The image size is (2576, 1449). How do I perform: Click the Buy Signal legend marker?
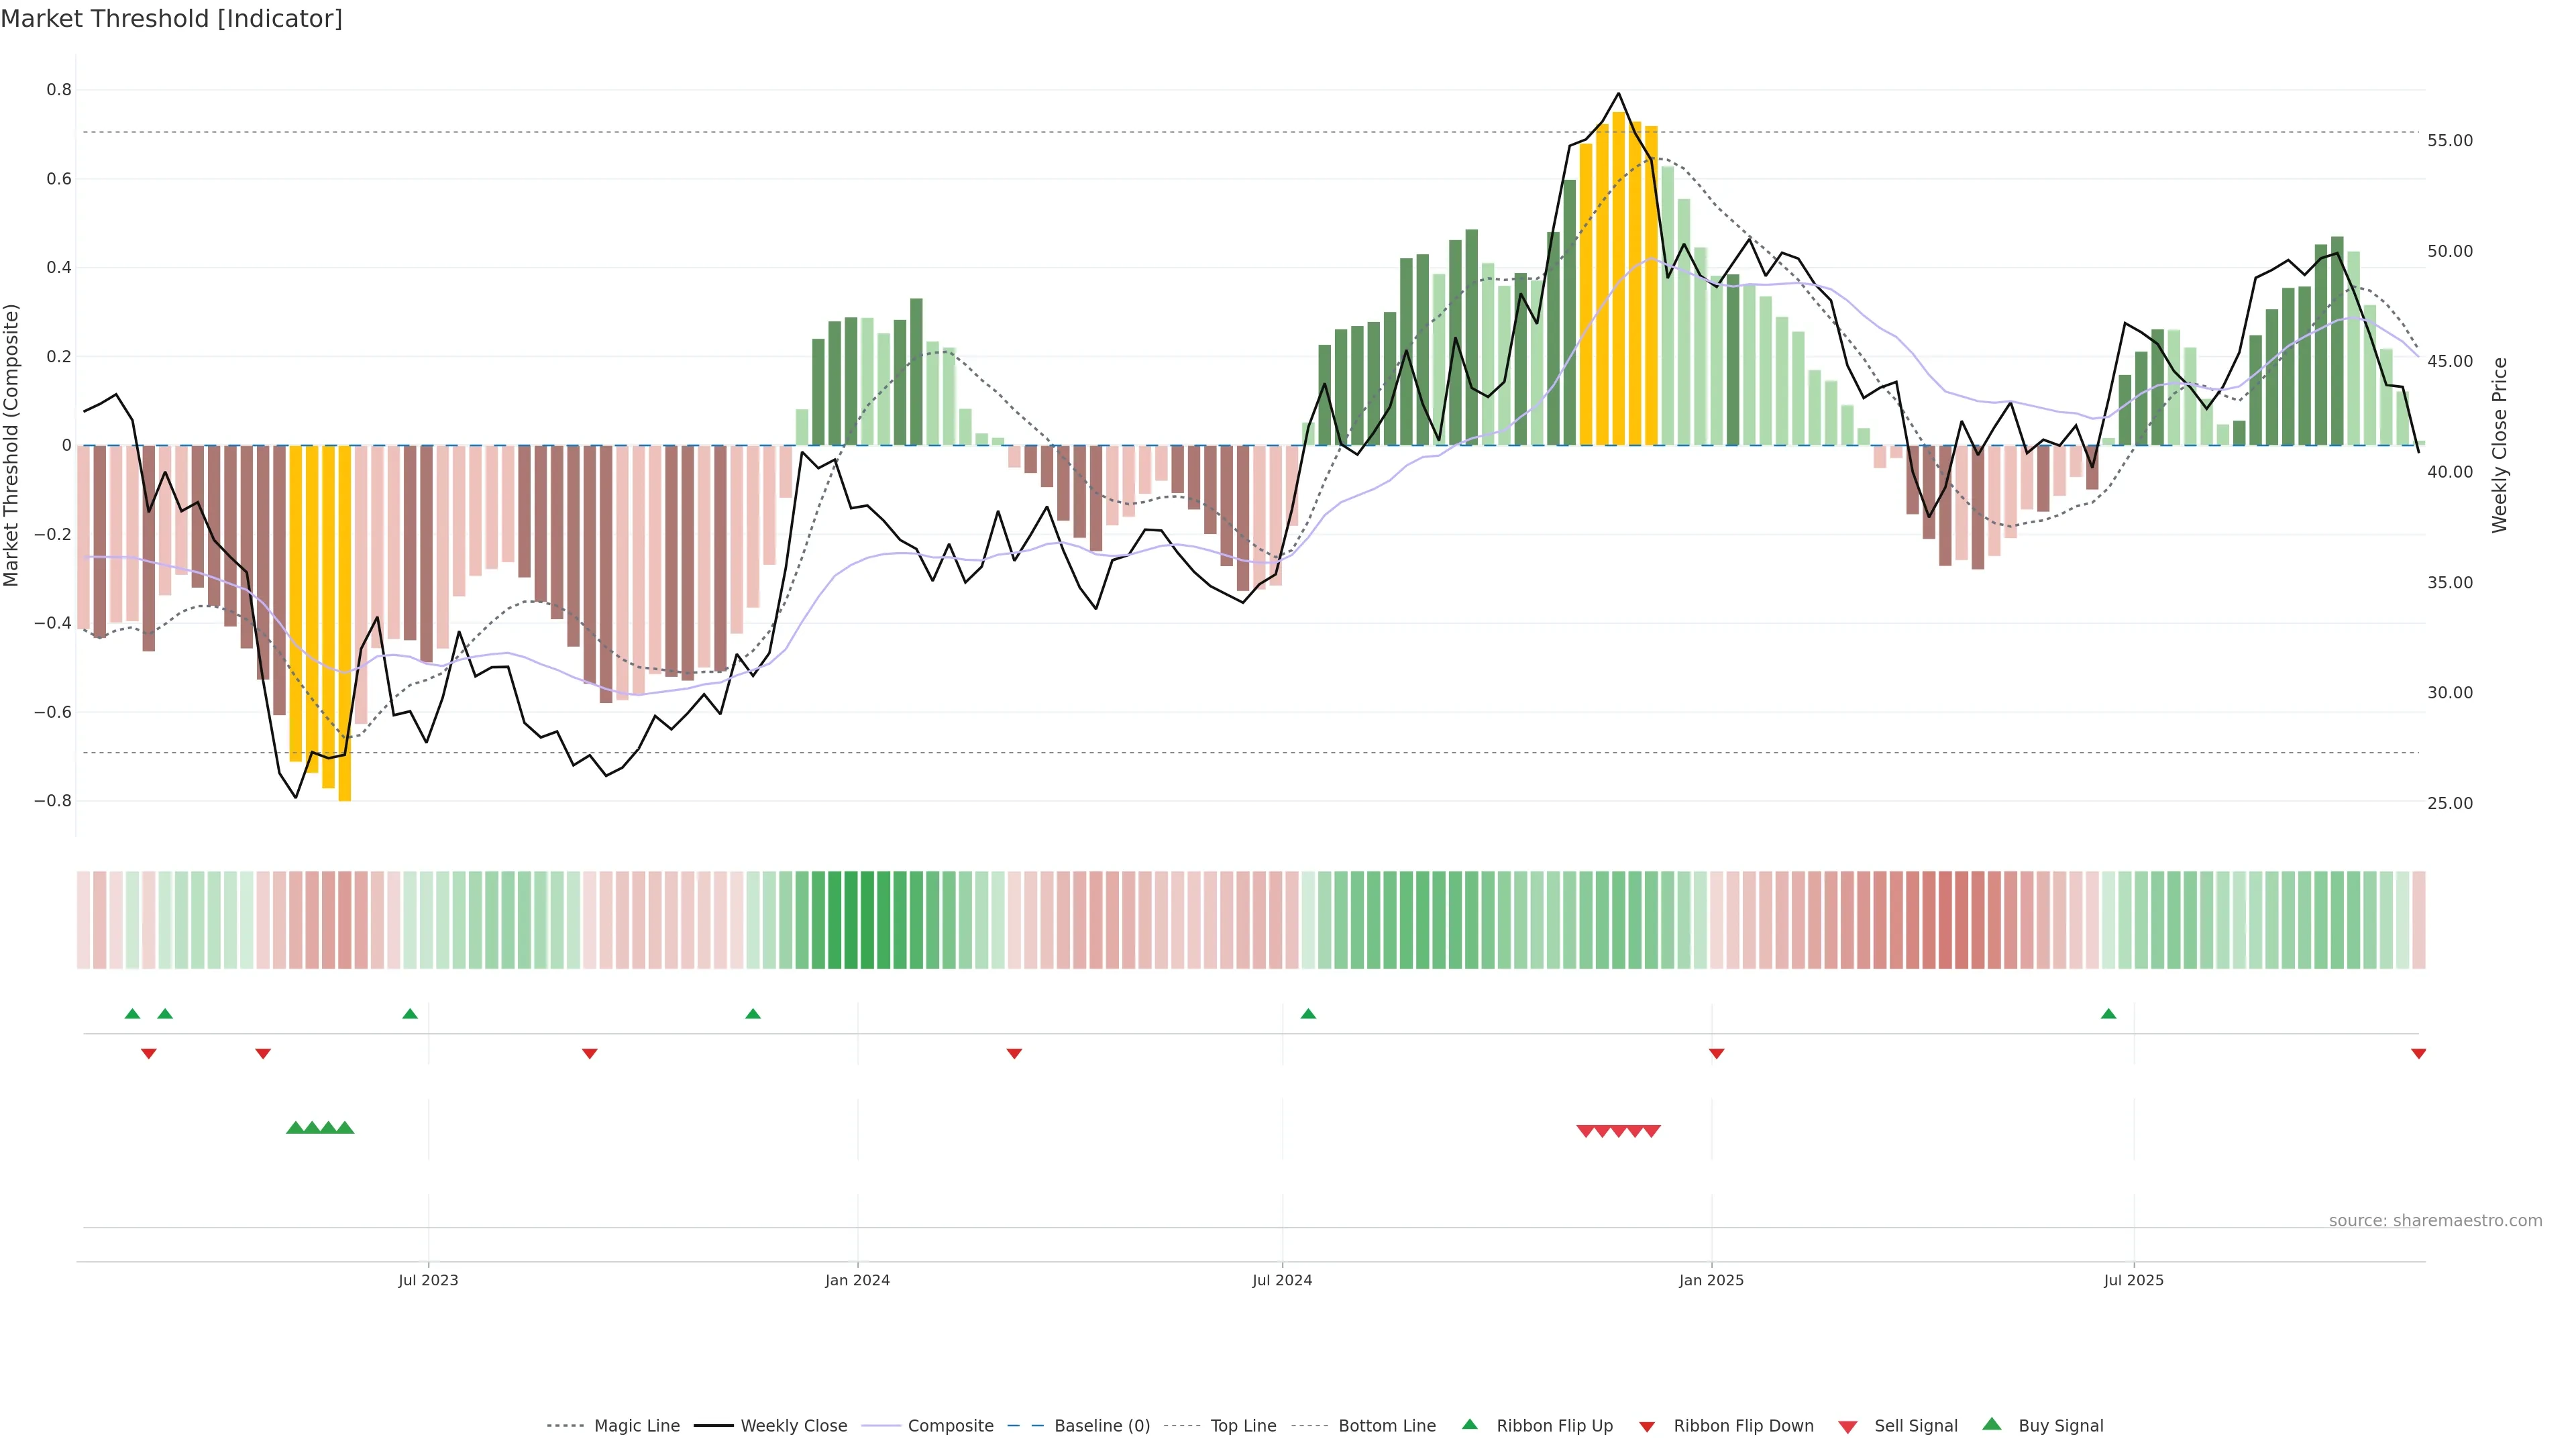[1991, 1424]
